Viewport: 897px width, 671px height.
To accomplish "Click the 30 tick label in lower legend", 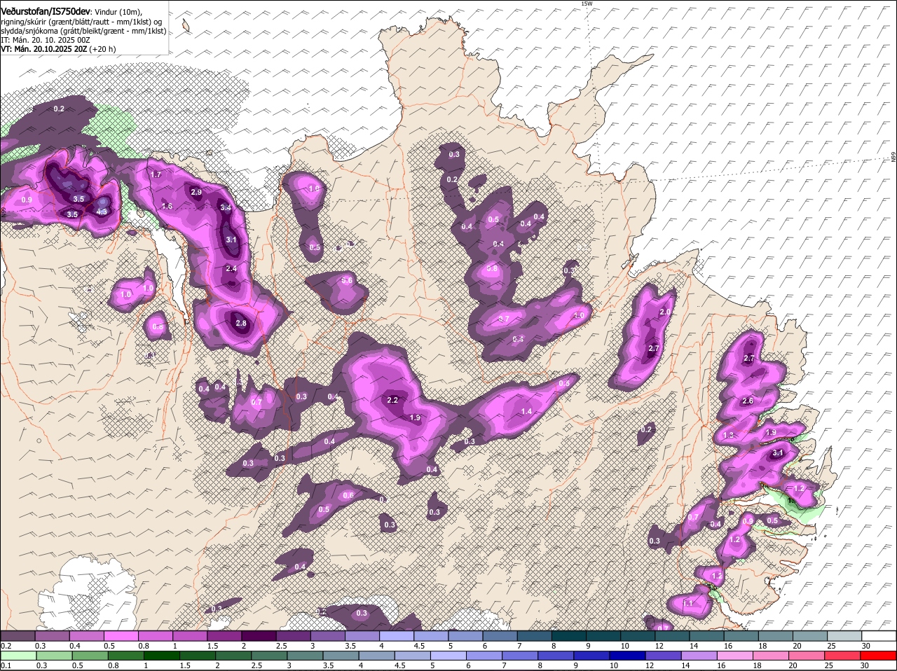I will [866, 665].
